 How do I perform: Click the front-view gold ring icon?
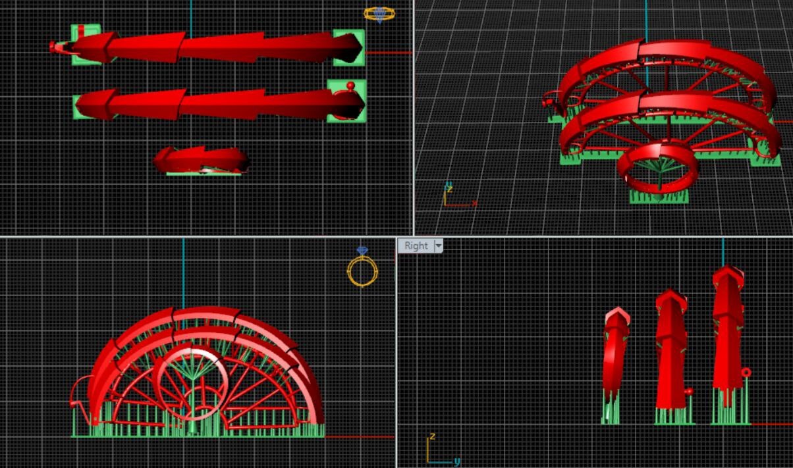click(362, 267)
